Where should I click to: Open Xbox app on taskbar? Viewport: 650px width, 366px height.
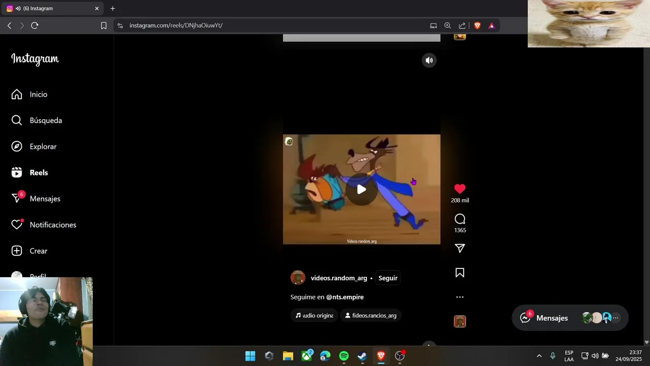[x=307, y=356]
